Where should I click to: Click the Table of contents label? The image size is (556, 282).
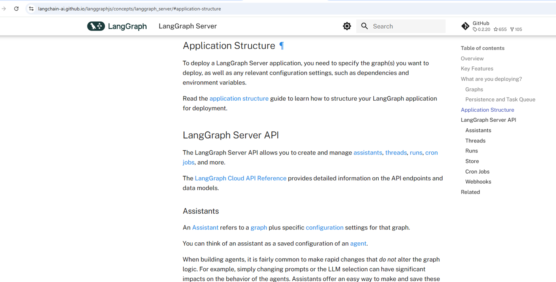coord(483,48)
